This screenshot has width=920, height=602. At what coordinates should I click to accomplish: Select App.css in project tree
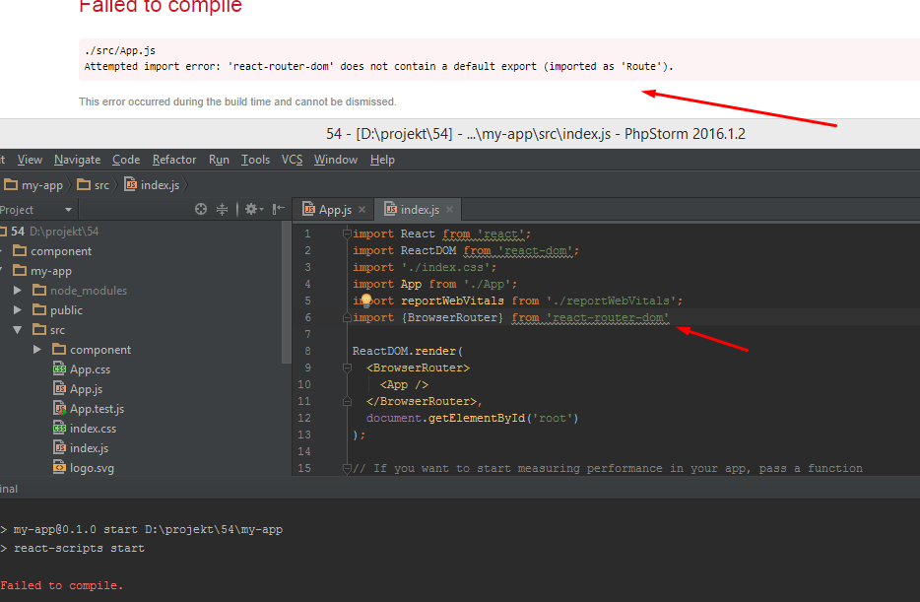point(82,369)
